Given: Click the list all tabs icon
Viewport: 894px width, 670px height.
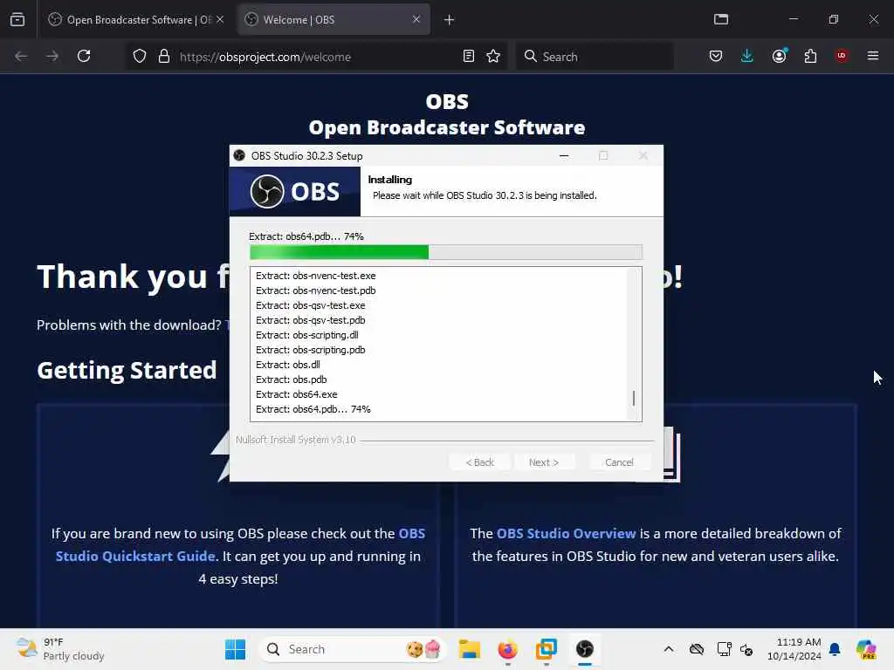Looking at the screenshot, I should tap(721, 19).
